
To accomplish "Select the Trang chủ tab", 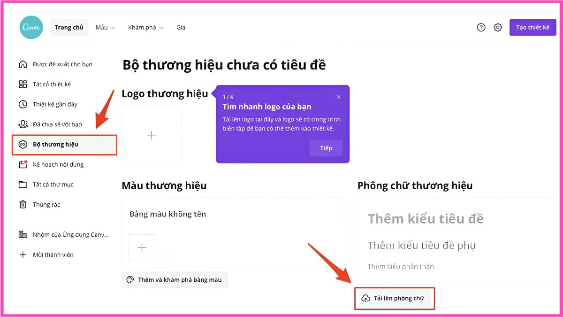I will pos(69,27).
